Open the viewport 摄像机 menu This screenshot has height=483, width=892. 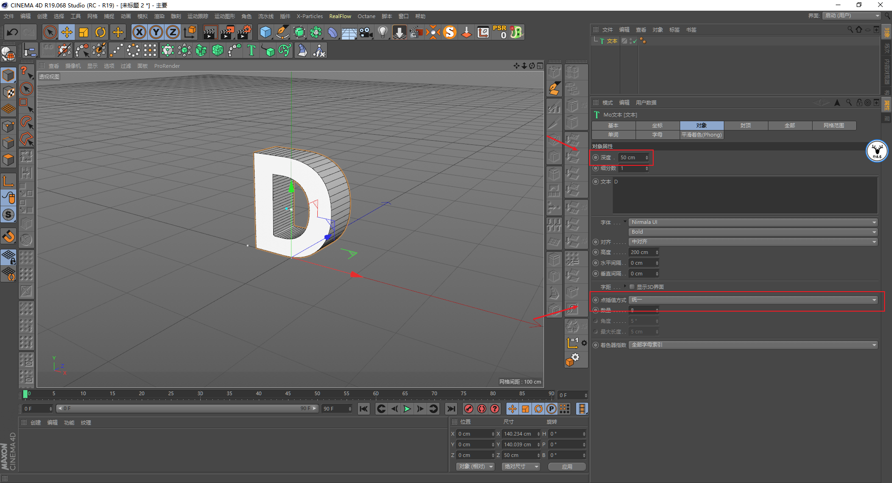click(73, 66)
